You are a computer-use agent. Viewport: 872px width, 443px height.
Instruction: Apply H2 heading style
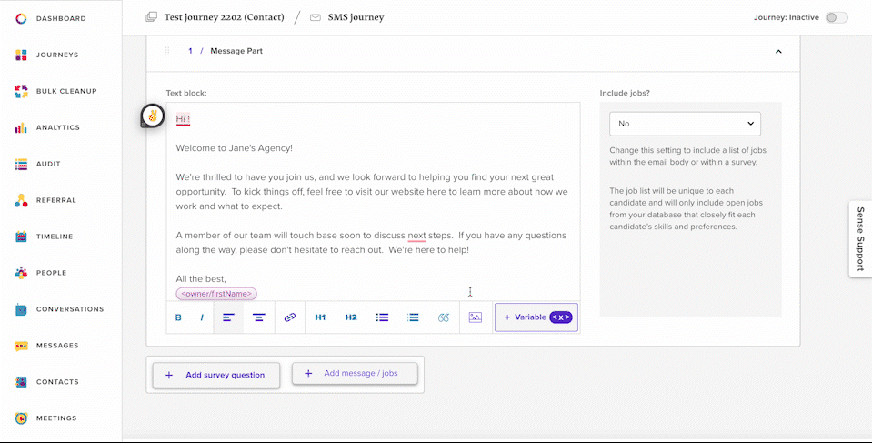coord(351,317)
